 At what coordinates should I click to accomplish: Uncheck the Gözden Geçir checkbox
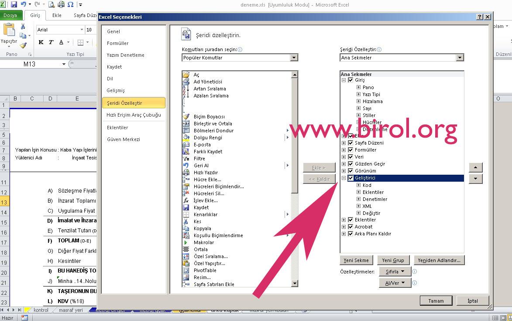click(x=350, y=164)
